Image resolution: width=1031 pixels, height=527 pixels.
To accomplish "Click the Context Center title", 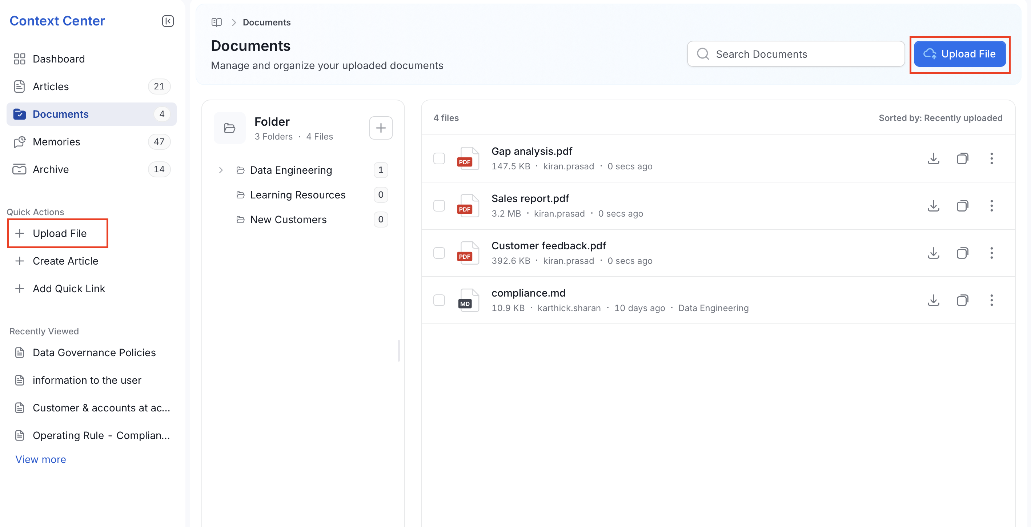I will (x=57, y=21).
